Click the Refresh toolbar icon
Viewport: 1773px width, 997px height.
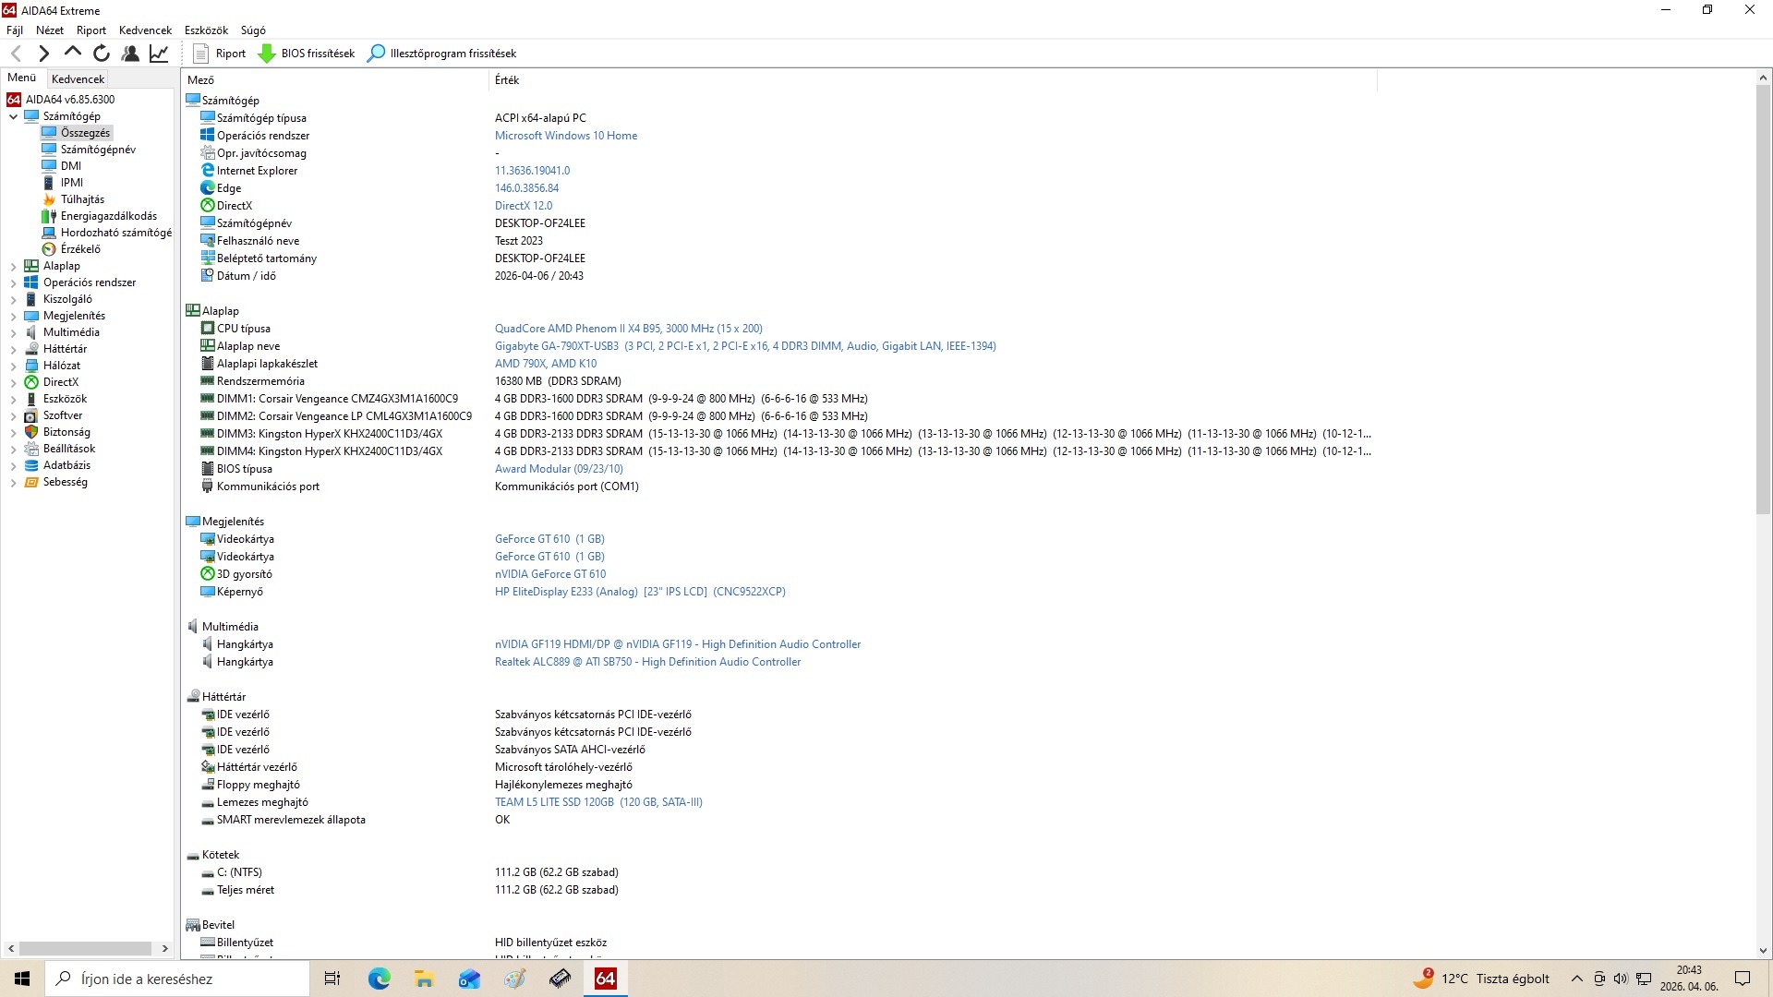102,54
